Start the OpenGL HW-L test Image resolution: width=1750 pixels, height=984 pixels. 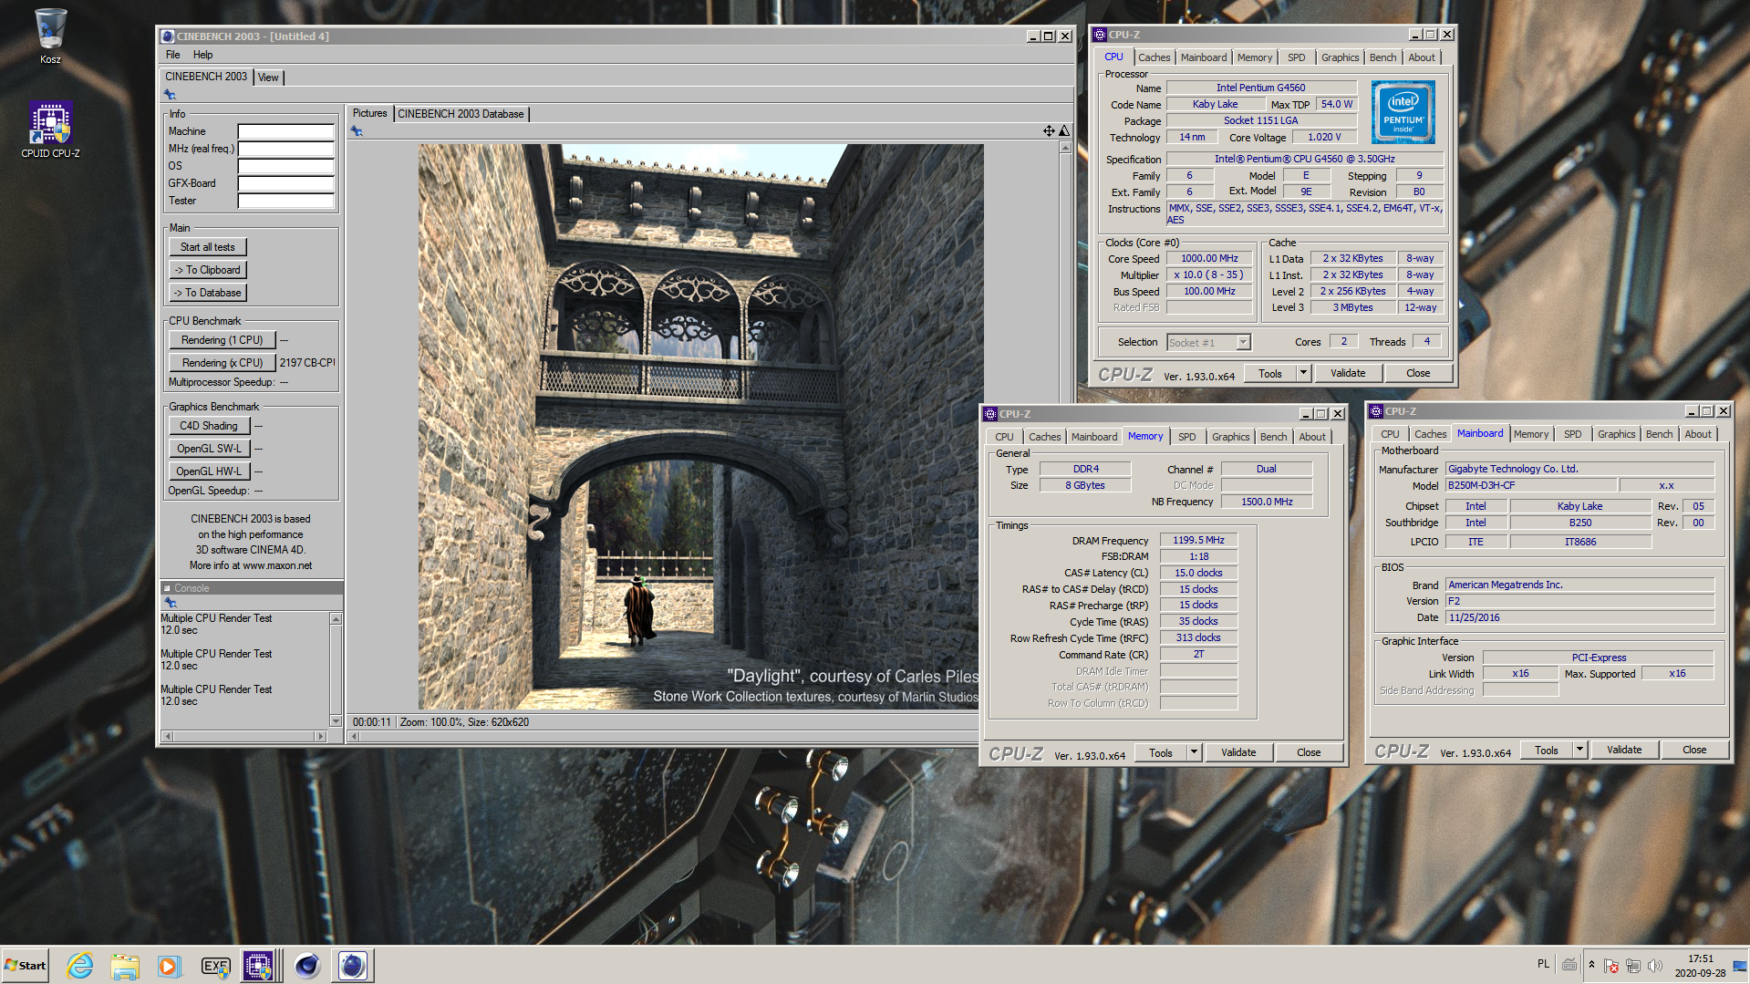click(209, 471)
